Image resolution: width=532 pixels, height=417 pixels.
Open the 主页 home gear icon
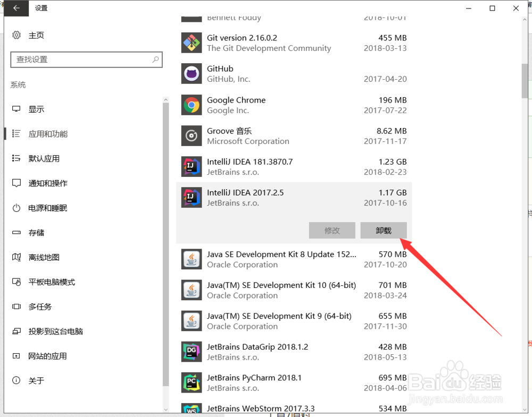(16, 35)
